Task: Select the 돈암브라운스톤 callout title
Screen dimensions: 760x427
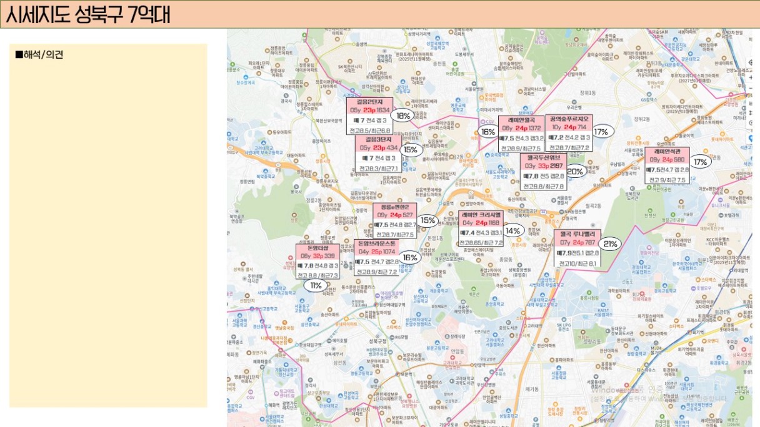Action: (377, 243)
